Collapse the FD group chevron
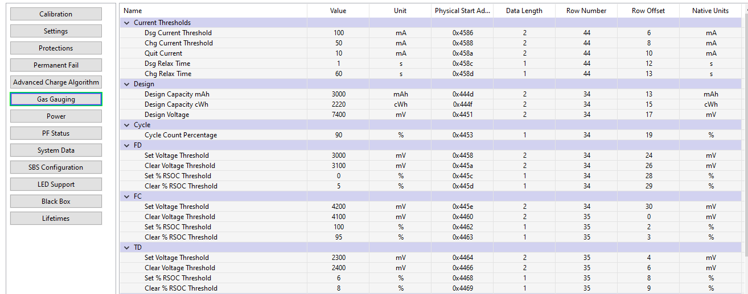Viewport: 748px width, 294px height. click(126, 145)
